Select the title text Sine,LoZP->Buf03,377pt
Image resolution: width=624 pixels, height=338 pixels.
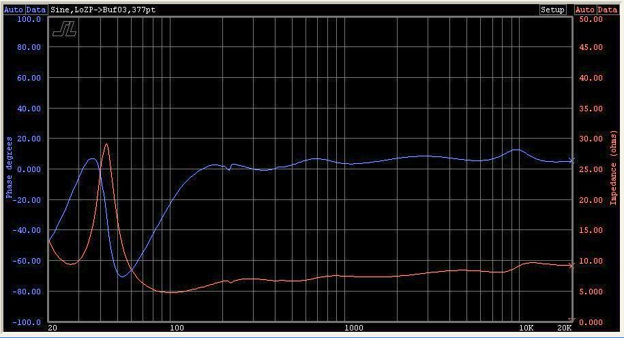coord(103,10)
